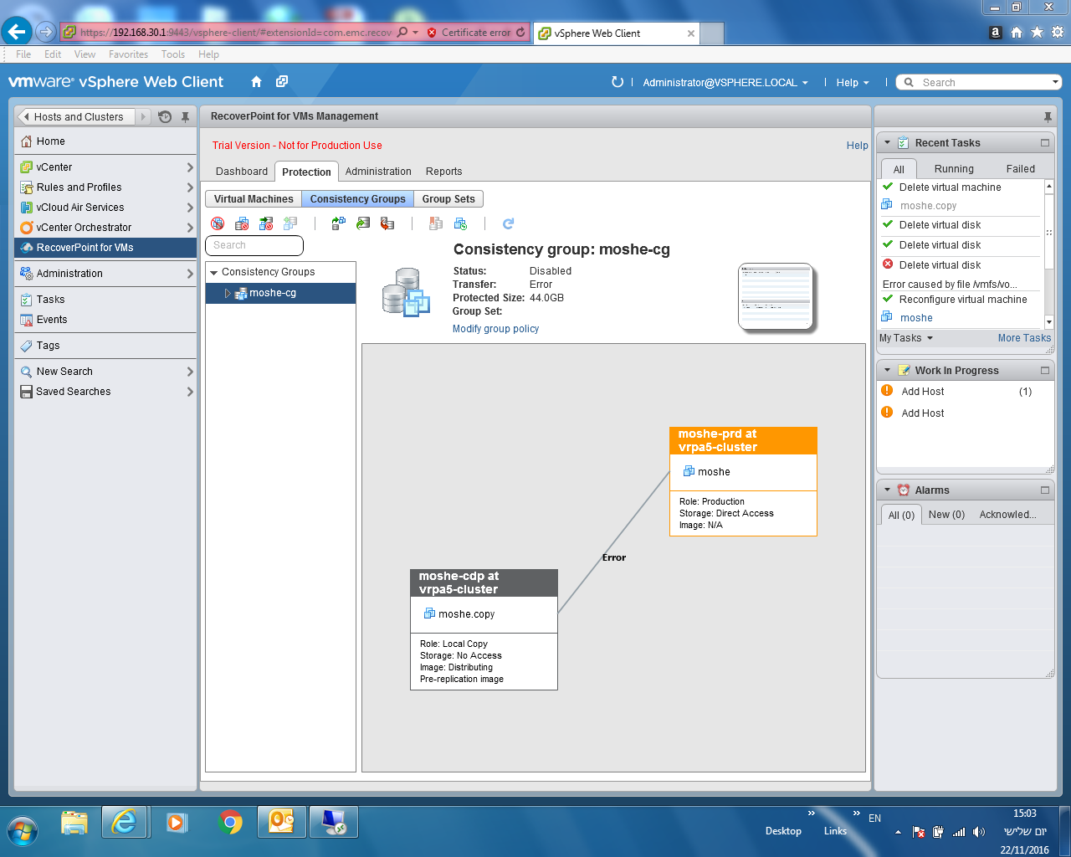Click the open new window icon beside home

282,82
